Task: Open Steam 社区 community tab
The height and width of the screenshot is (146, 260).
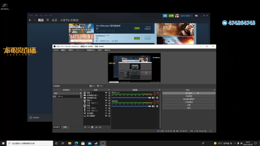Action: tap(55, 20)
